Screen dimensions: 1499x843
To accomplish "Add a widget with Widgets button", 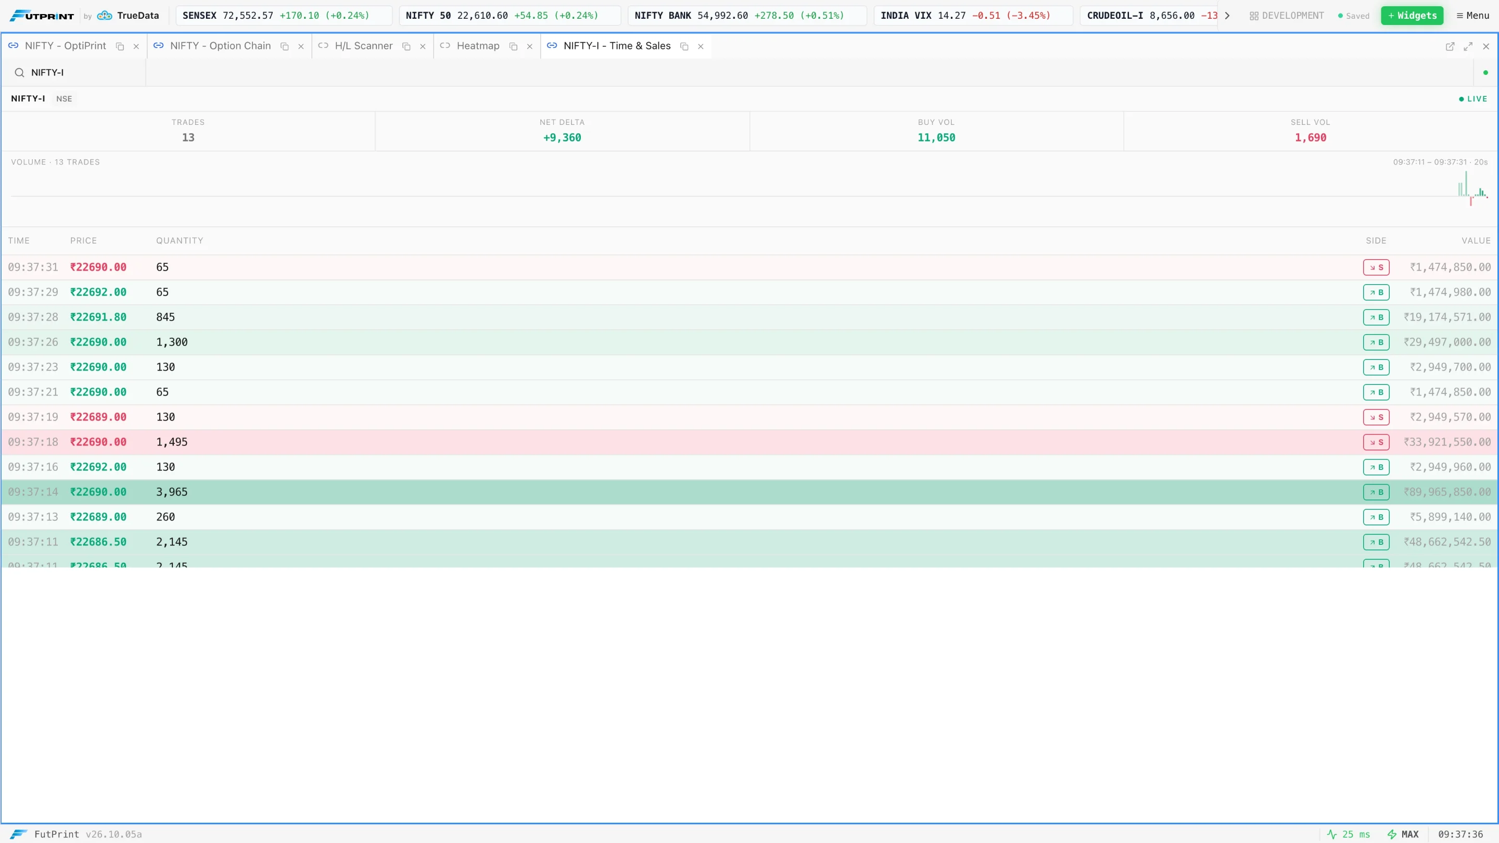I will [1412, 16].
